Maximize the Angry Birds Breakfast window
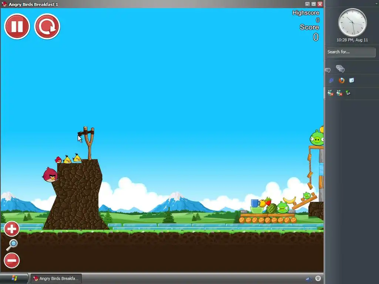The image size is (379, 284). click(313, 4)
